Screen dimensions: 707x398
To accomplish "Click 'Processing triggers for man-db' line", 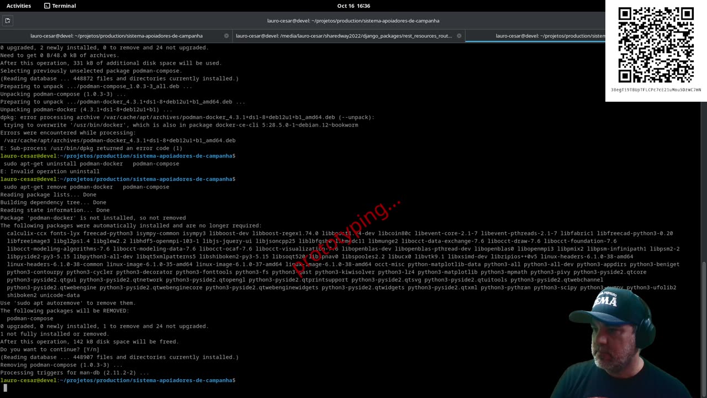I will [75, 373].
